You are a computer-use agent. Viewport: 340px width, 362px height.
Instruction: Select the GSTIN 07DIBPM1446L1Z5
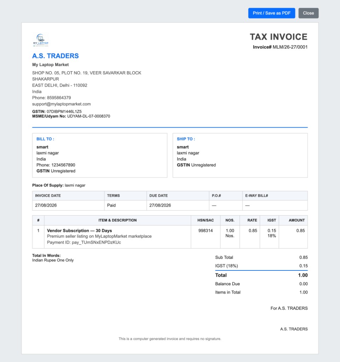point(64,111)
